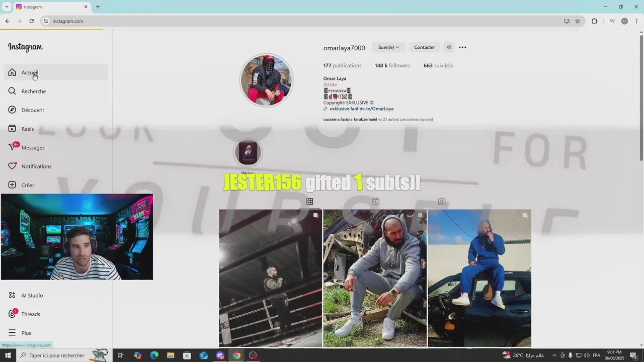Open the Recherche search panel
The width and height of the screenshot is (644, 362).
tap(56, 91)
